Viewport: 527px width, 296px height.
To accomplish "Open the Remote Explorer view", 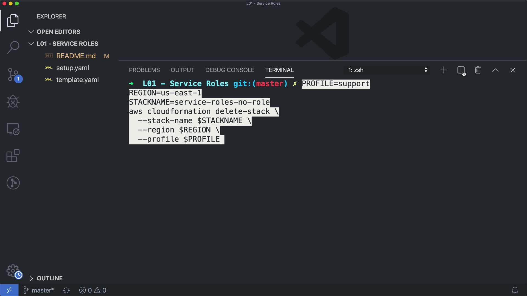I will (13, 129).
